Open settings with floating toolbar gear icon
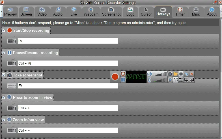Image resolution: width=222 pixels, height=139 pixels. click(x=181, y=74)
